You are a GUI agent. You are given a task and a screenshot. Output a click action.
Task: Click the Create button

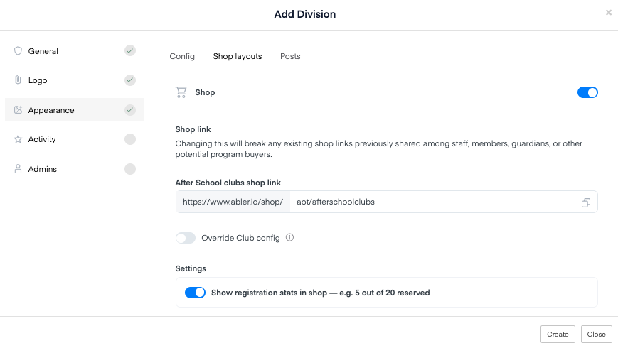point(558,335)
